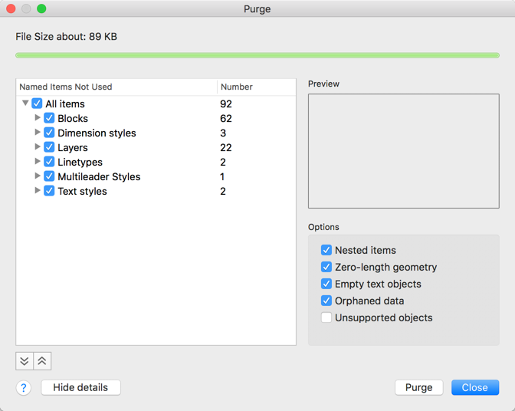Image resolution: width=515 pixels, height=411 pixels.
Task: Select the Dimension styles tree item
Action: tap(97, 133)
